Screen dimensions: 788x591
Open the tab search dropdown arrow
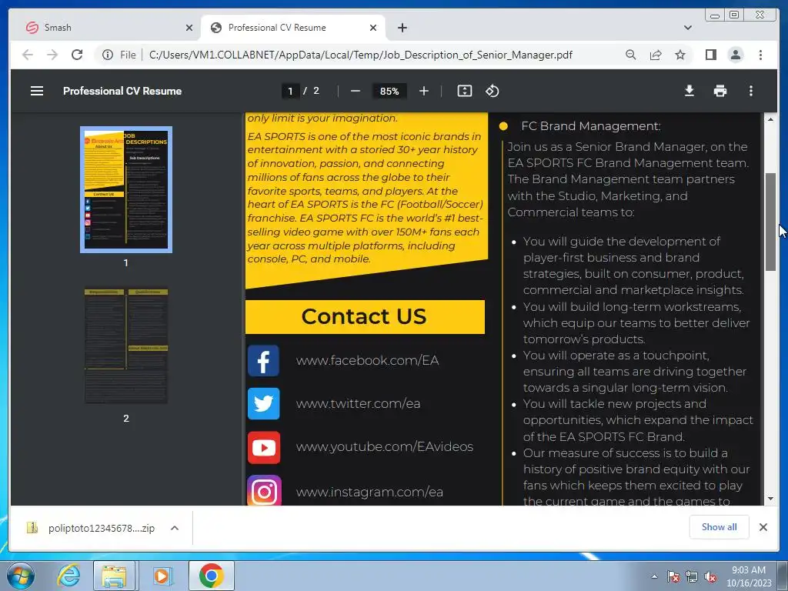click(x=687, y=28)
